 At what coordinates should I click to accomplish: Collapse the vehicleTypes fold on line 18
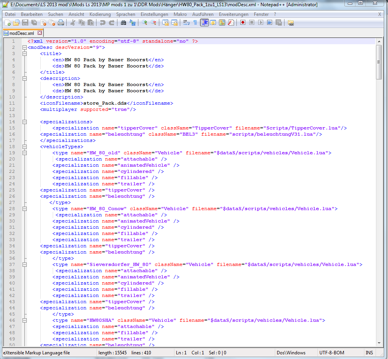[24, 147]
